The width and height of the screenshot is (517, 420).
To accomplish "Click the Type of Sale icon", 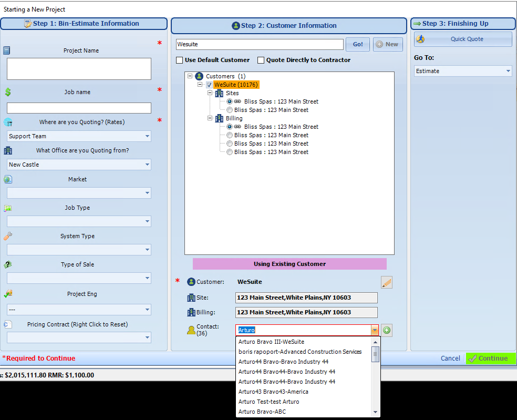I will [x=8, y=264].
